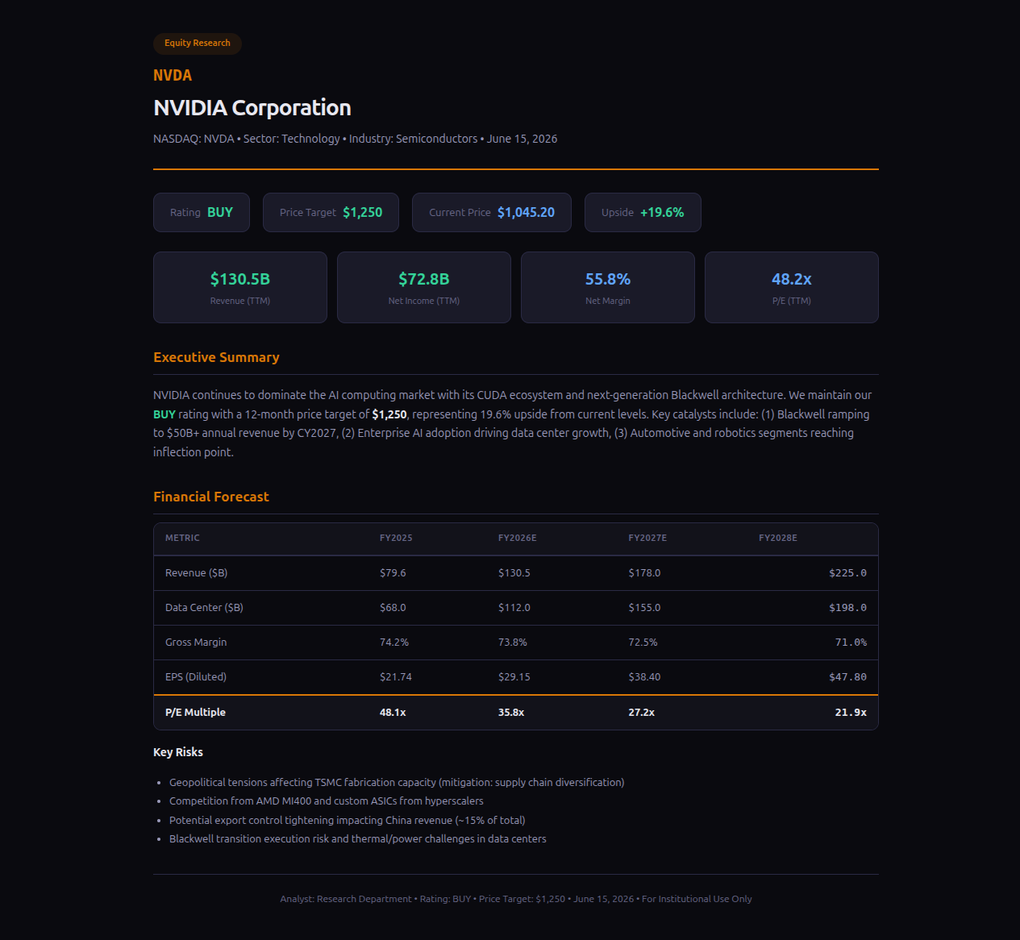Select the Current Price $1,045.20 pill
Screen dimensions: 1020x940
point(492,213)
